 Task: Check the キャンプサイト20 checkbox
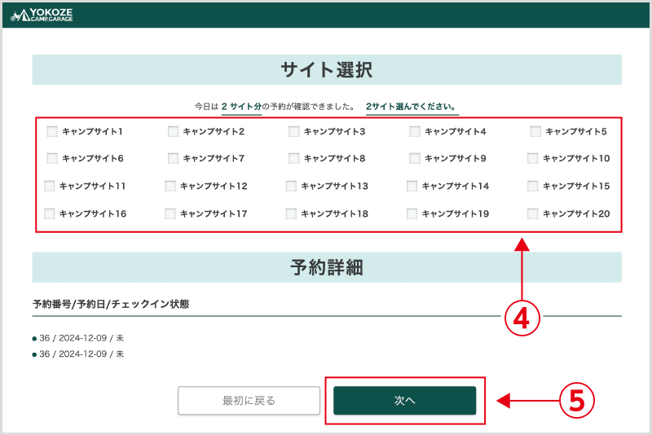533,214
